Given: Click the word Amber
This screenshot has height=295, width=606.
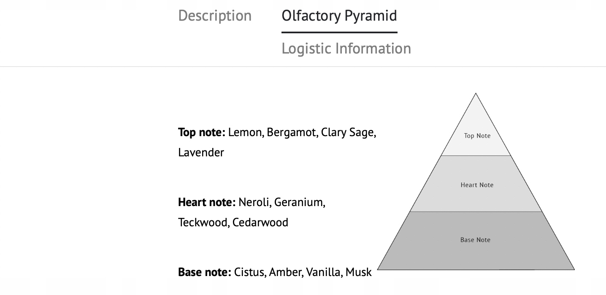Looking at the screenshot, I should (x=286, y=272).
